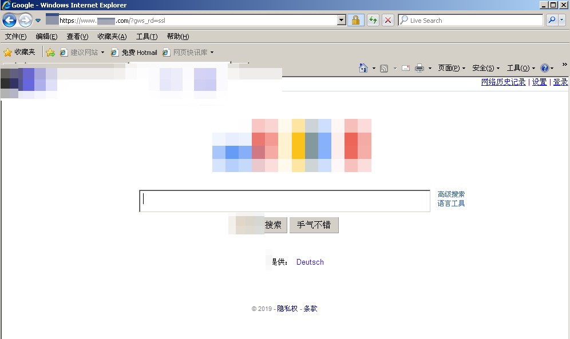This screenshot has width=570, height=339.
Task: Open the 安全(S) command bar menu
Action: tap(486, 68)
